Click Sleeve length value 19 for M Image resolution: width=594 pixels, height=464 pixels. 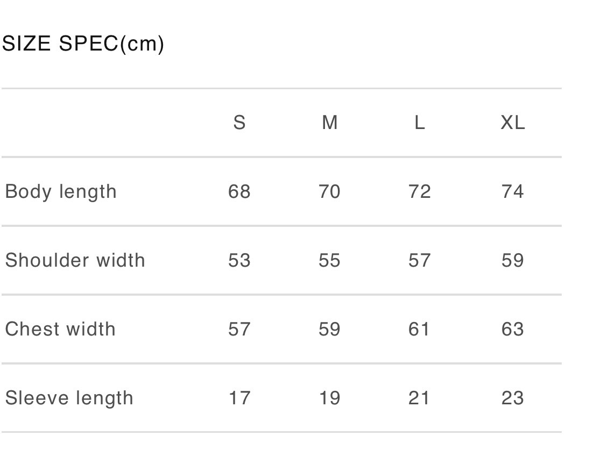[329, 398]
